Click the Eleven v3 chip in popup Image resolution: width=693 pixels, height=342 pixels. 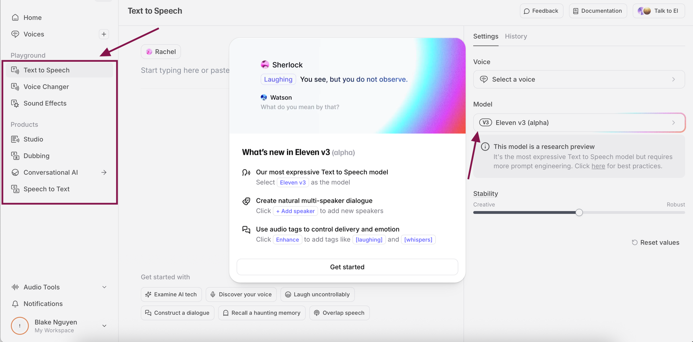click(293, 183)
